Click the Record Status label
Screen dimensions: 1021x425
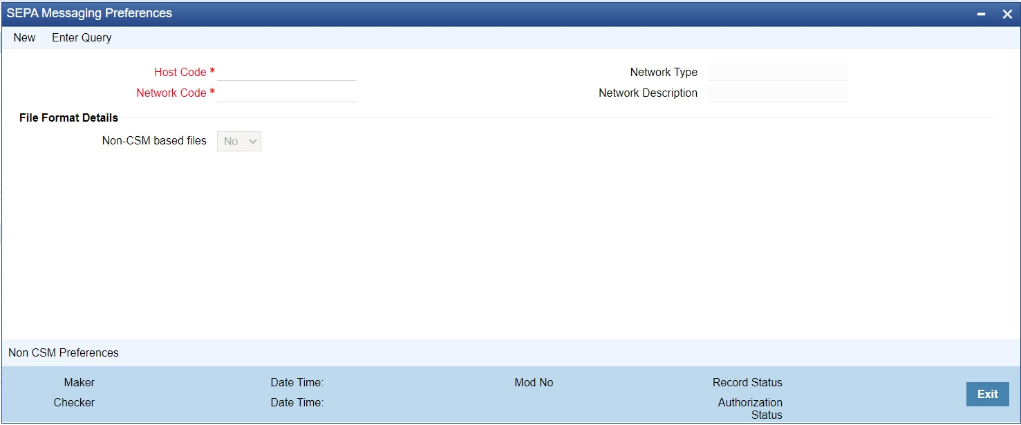pos(747,382)
